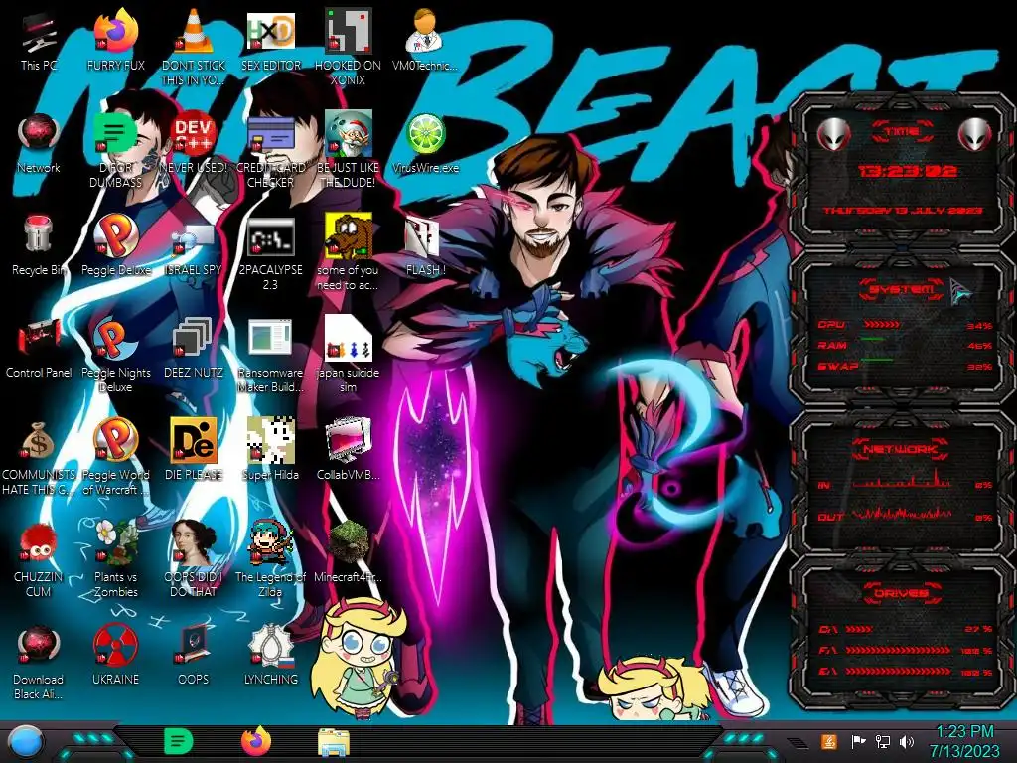This screenshot has width=1017, height=763.
Task: Click the TIME header in the widget
Action: pyautogui.click(x=902, y=132)
